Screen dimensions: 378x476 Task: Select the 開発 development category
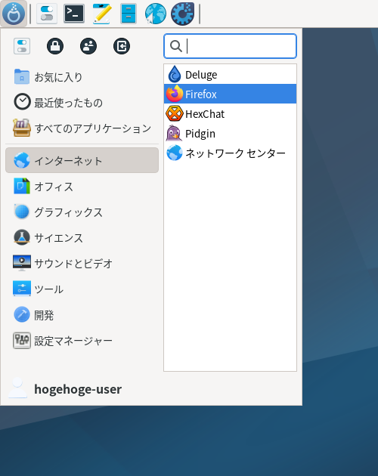(x=82, y=315)
